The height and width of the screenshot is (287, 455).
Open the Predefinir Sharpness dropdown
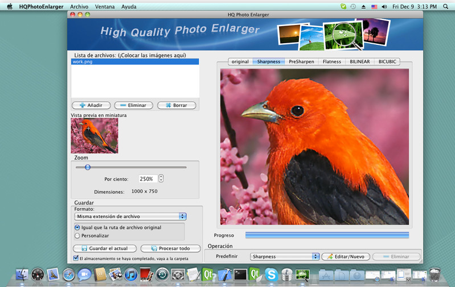click(x=285, y=256)
